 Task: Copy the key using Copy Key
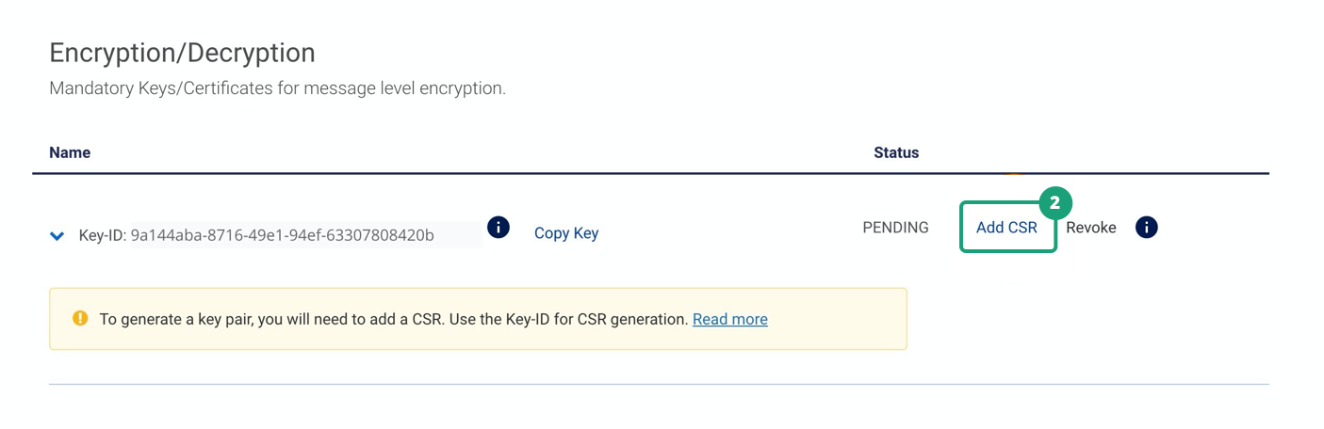tap(566, 233)
